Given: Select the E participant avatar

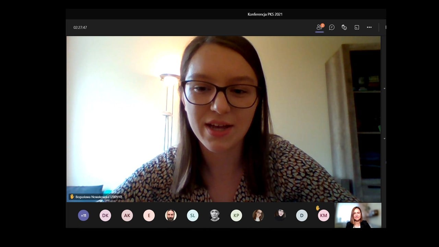Looking at the screenshot, I should [x=149, y=215].
